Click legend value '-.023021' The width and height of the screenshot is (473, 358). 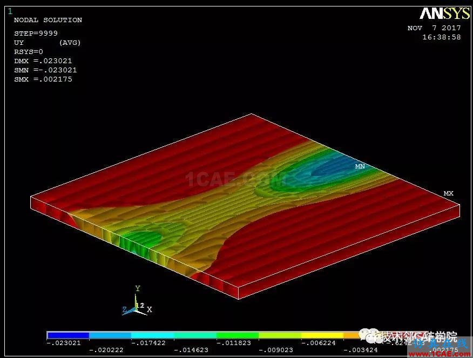click(x=64, y=343)
